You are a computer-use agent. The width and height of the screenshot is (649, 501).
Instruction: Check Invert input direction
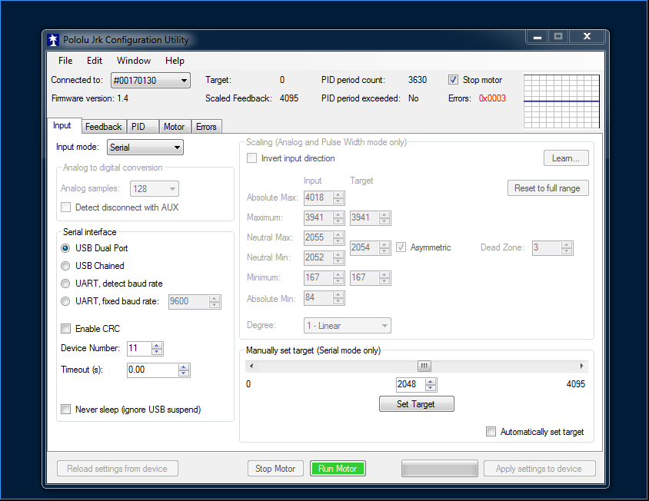pyautogui.click(x=251, y=158)
